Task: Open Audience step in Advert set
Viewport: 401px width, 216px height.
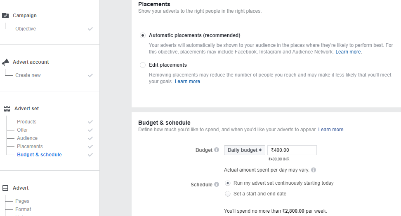Action: 27,138
